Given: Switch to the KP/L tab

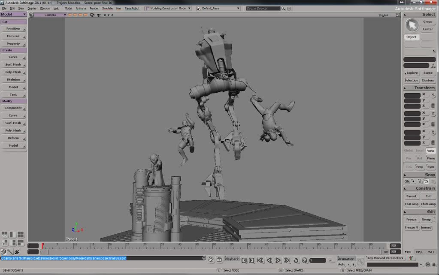Looking at the screenshot, I should click(419, 252).
